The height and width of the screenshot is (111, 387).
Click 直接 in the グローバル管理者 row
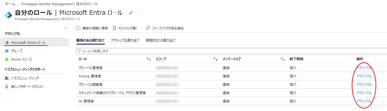226,68
